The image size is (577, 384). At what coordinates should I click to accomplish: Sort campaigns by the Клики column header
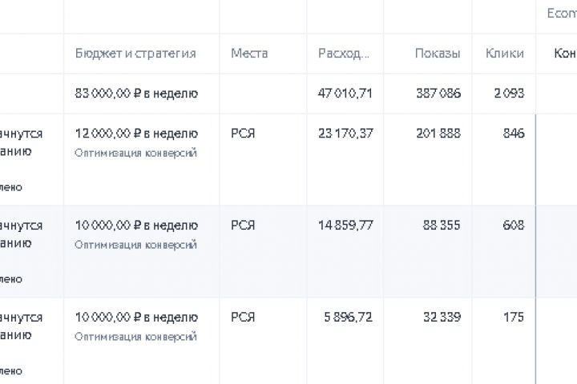coord(504,54)
